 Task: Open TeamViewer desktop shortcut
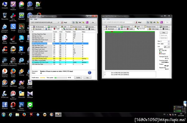pos(22,50)
